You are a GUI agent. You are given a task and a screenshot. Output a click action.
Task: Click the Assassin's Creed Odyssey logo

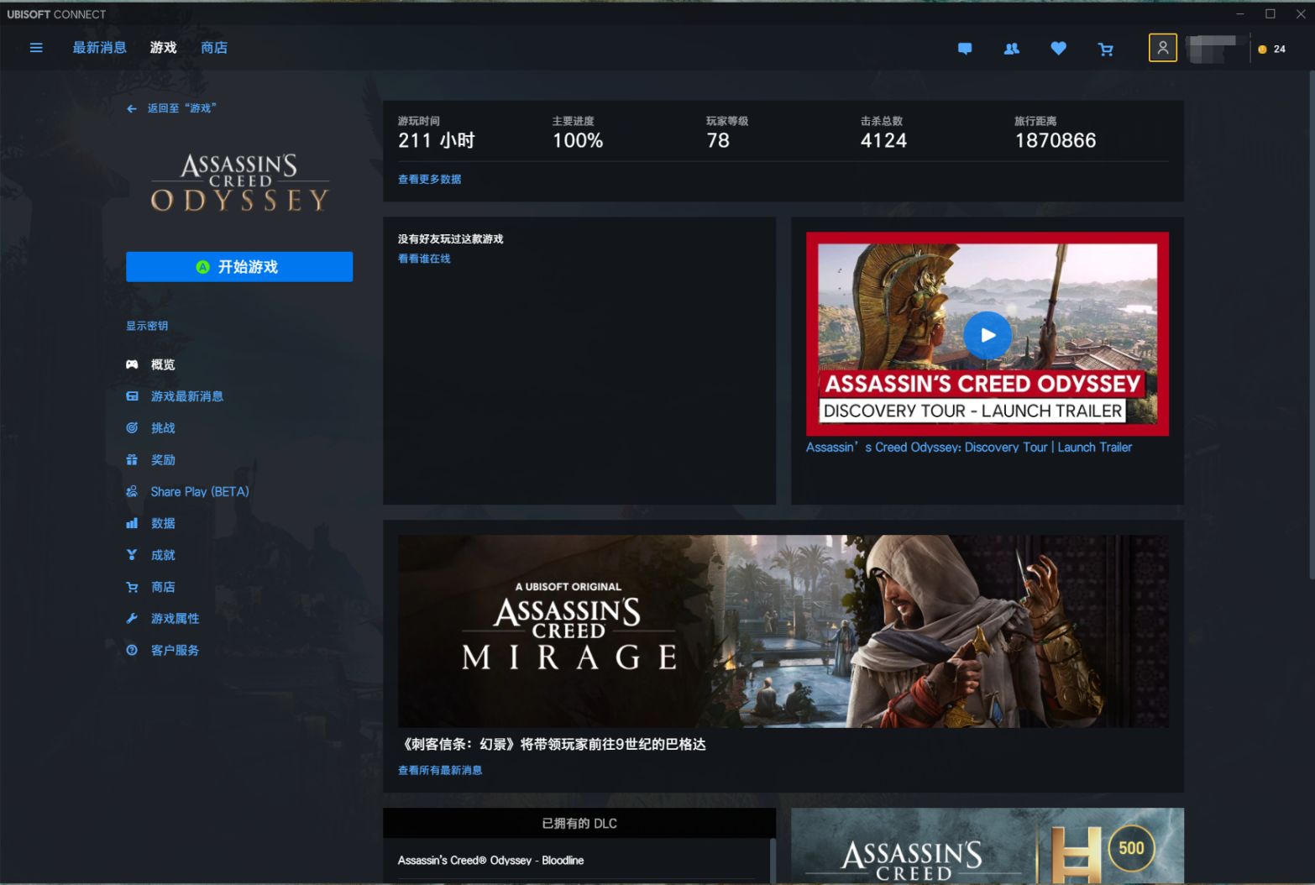pos(239,182)
